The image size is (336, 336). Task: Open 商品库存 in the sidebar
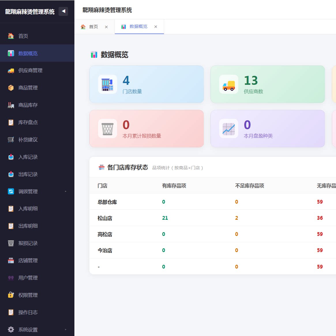[x=37, y=105]
